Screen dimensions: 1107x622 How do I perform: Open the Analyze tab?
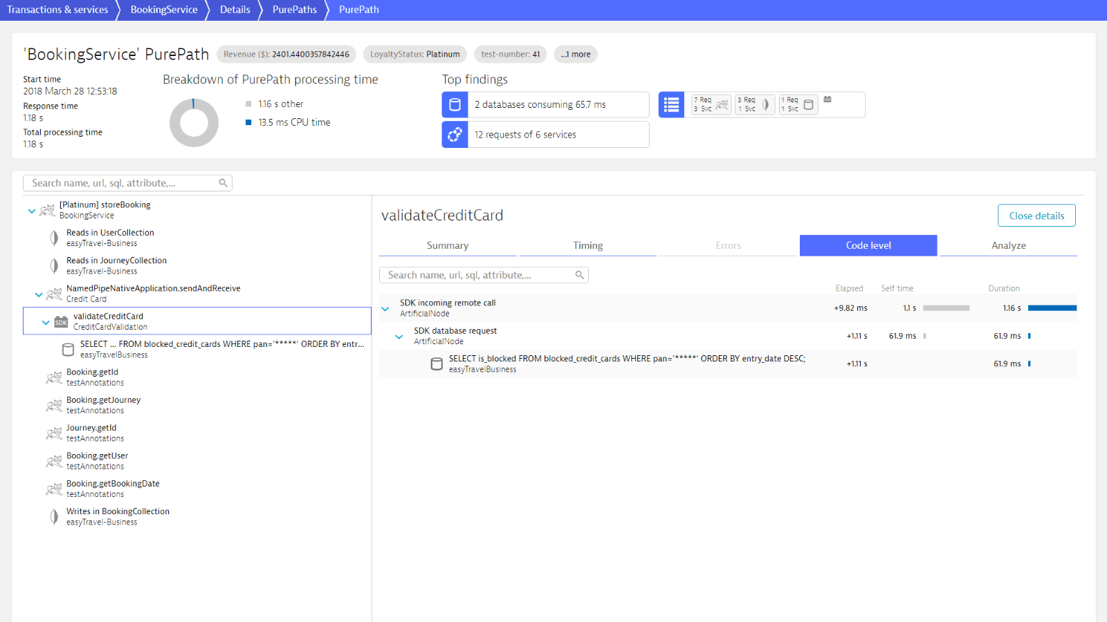coord(1009,245)
